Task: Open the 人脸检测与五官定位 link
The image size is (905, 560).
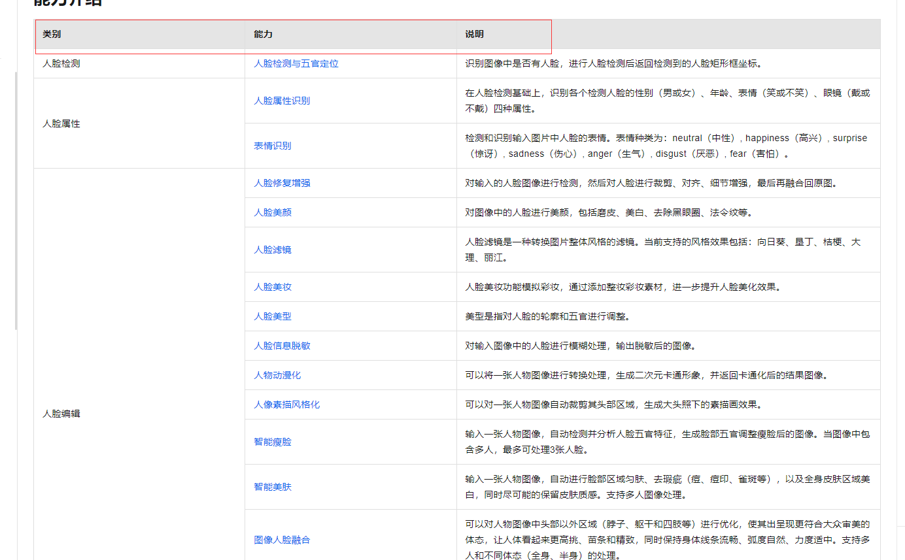Action: coord(296,63)
